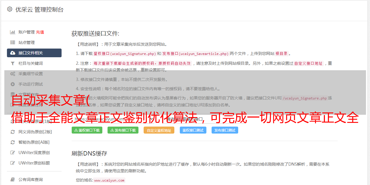This screenshot has height=185, width=370.
Task: Click the refresh icon for 同义词伪原创[2版]
Action: [13, 132]
